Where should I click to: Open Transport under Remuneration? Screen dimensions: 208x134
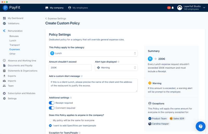pyautogui.click(x=15, y=45)
